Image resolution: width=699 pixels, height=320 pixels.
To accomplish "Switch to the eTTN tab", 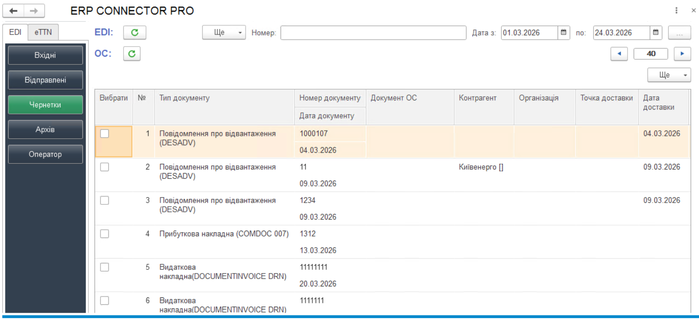I will pos(43,32).
